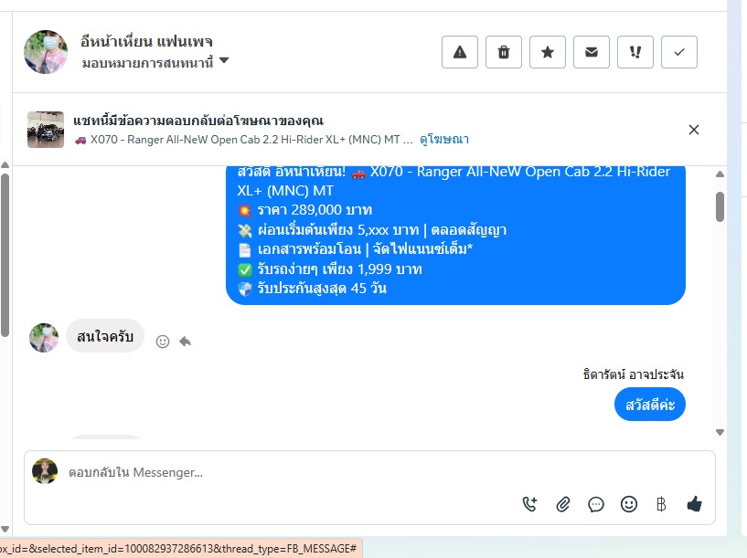
Task: Reply to the สนใจครับ message
Action: point(185,341)
